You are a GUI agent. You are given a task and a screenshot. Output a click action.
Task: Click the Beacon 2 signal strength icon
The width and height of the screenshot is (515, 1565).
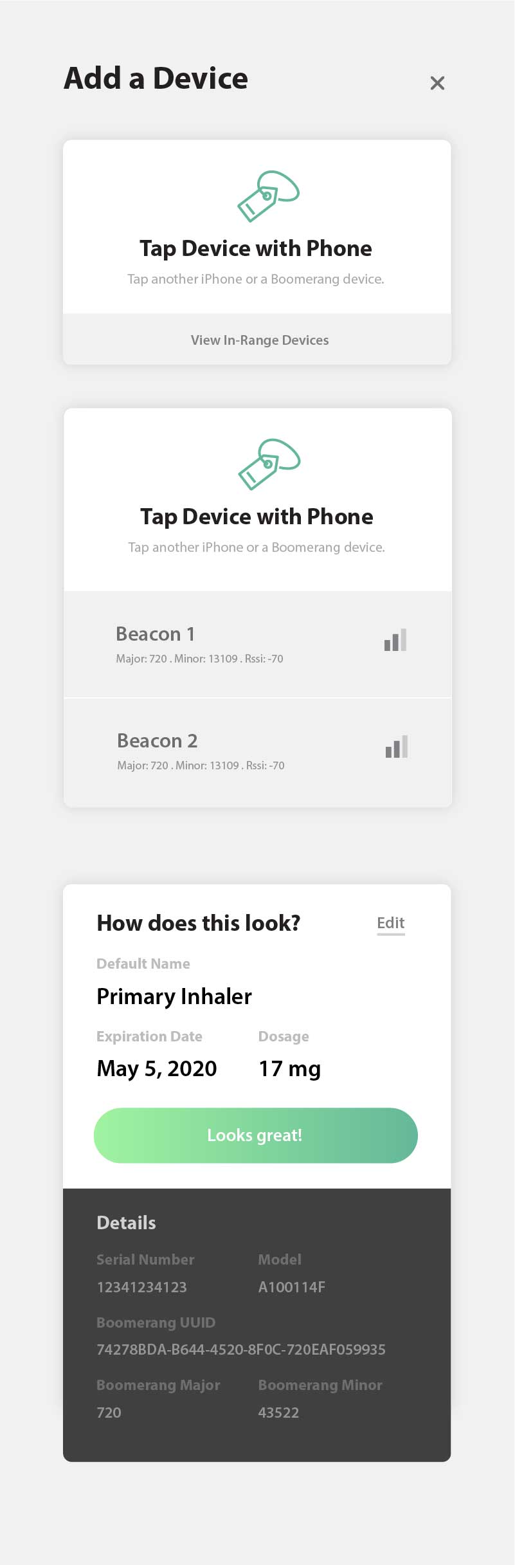point(397,747)
